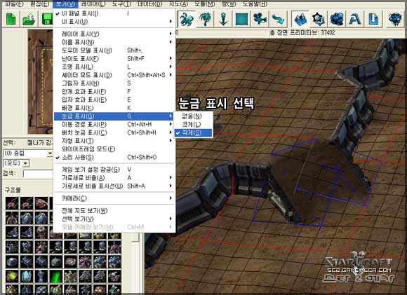Expand the 조명 표시(L) submenu
The height and width of the screenshot is (295, 407).
114,67
